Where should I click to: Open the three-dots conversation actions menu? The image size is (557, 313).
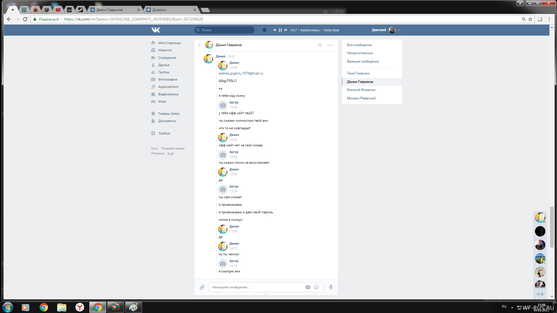(x=330, y=45)
